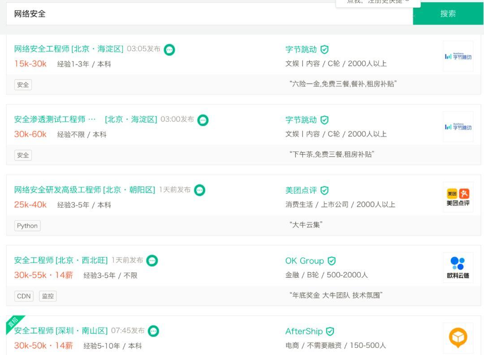
Task: Open job 安全渗透测试工程师 [北京·海淀区]
Action: 86,119
